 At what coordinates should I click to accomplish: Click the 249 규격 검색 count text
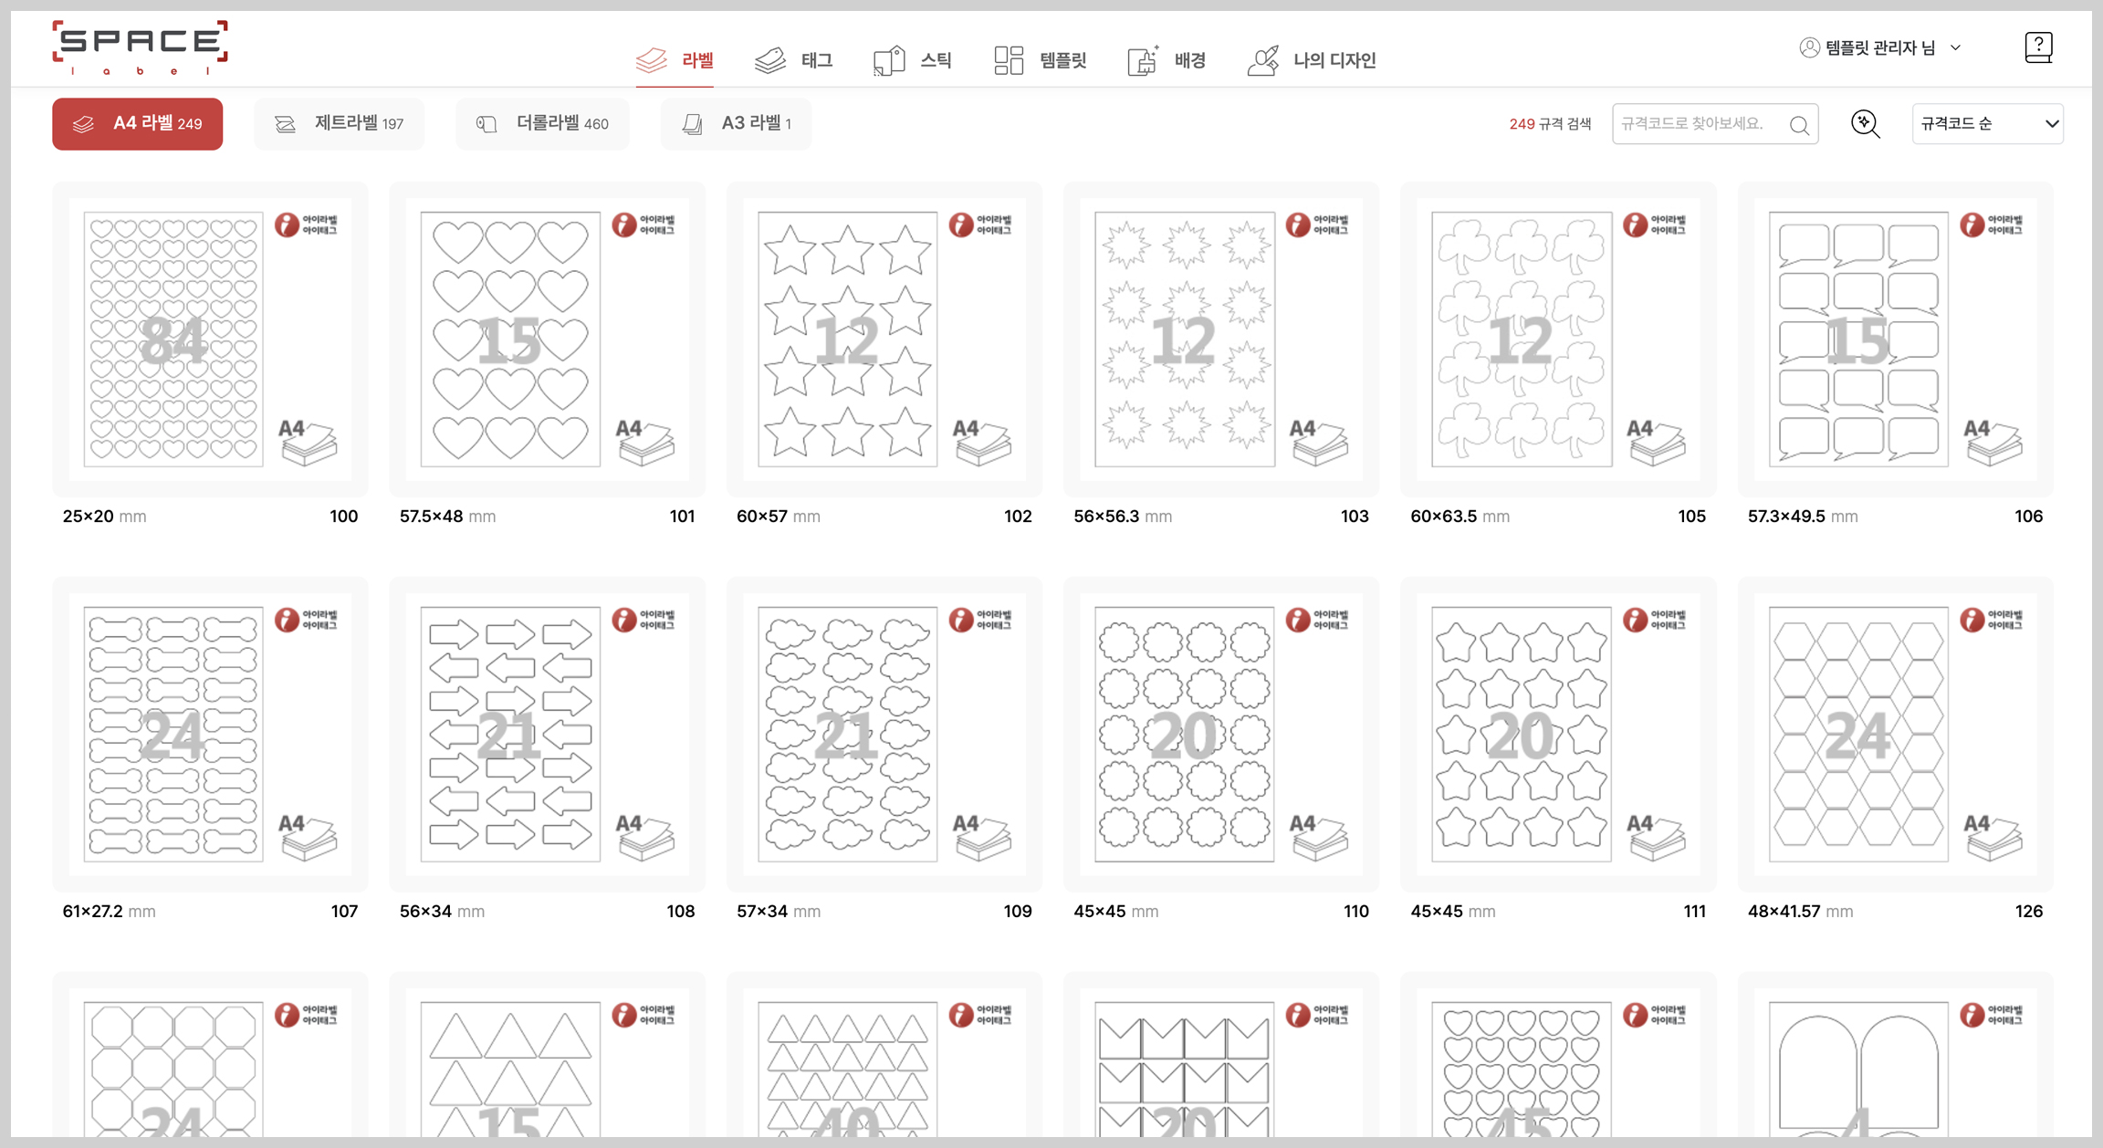pos(1550,124)
